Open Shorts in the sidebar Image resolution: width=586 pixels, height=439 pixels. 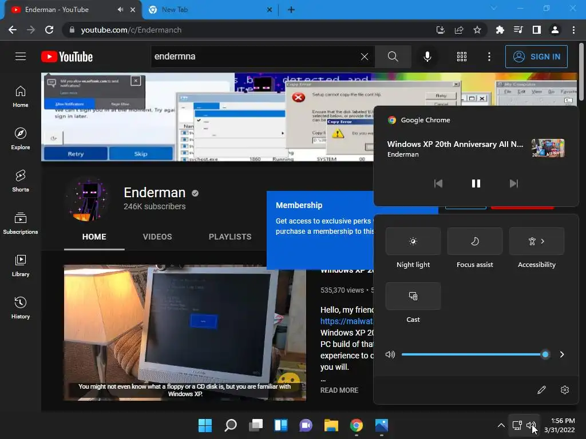(21, 181)
